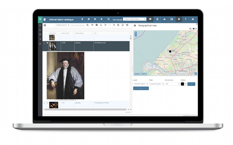
Task: Open the hierarchy browser view
Action: click(164, 19)
